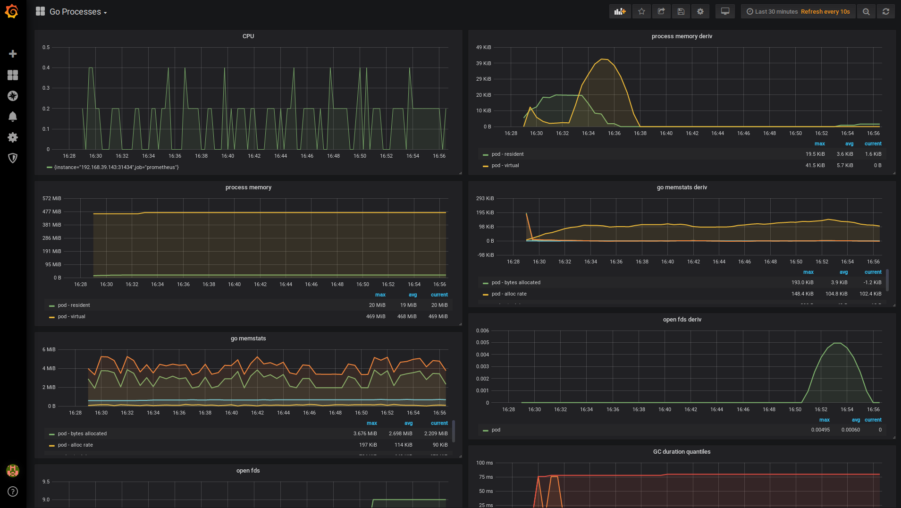
Task: Open the open fds panel title menu
Action: [248, 471]
